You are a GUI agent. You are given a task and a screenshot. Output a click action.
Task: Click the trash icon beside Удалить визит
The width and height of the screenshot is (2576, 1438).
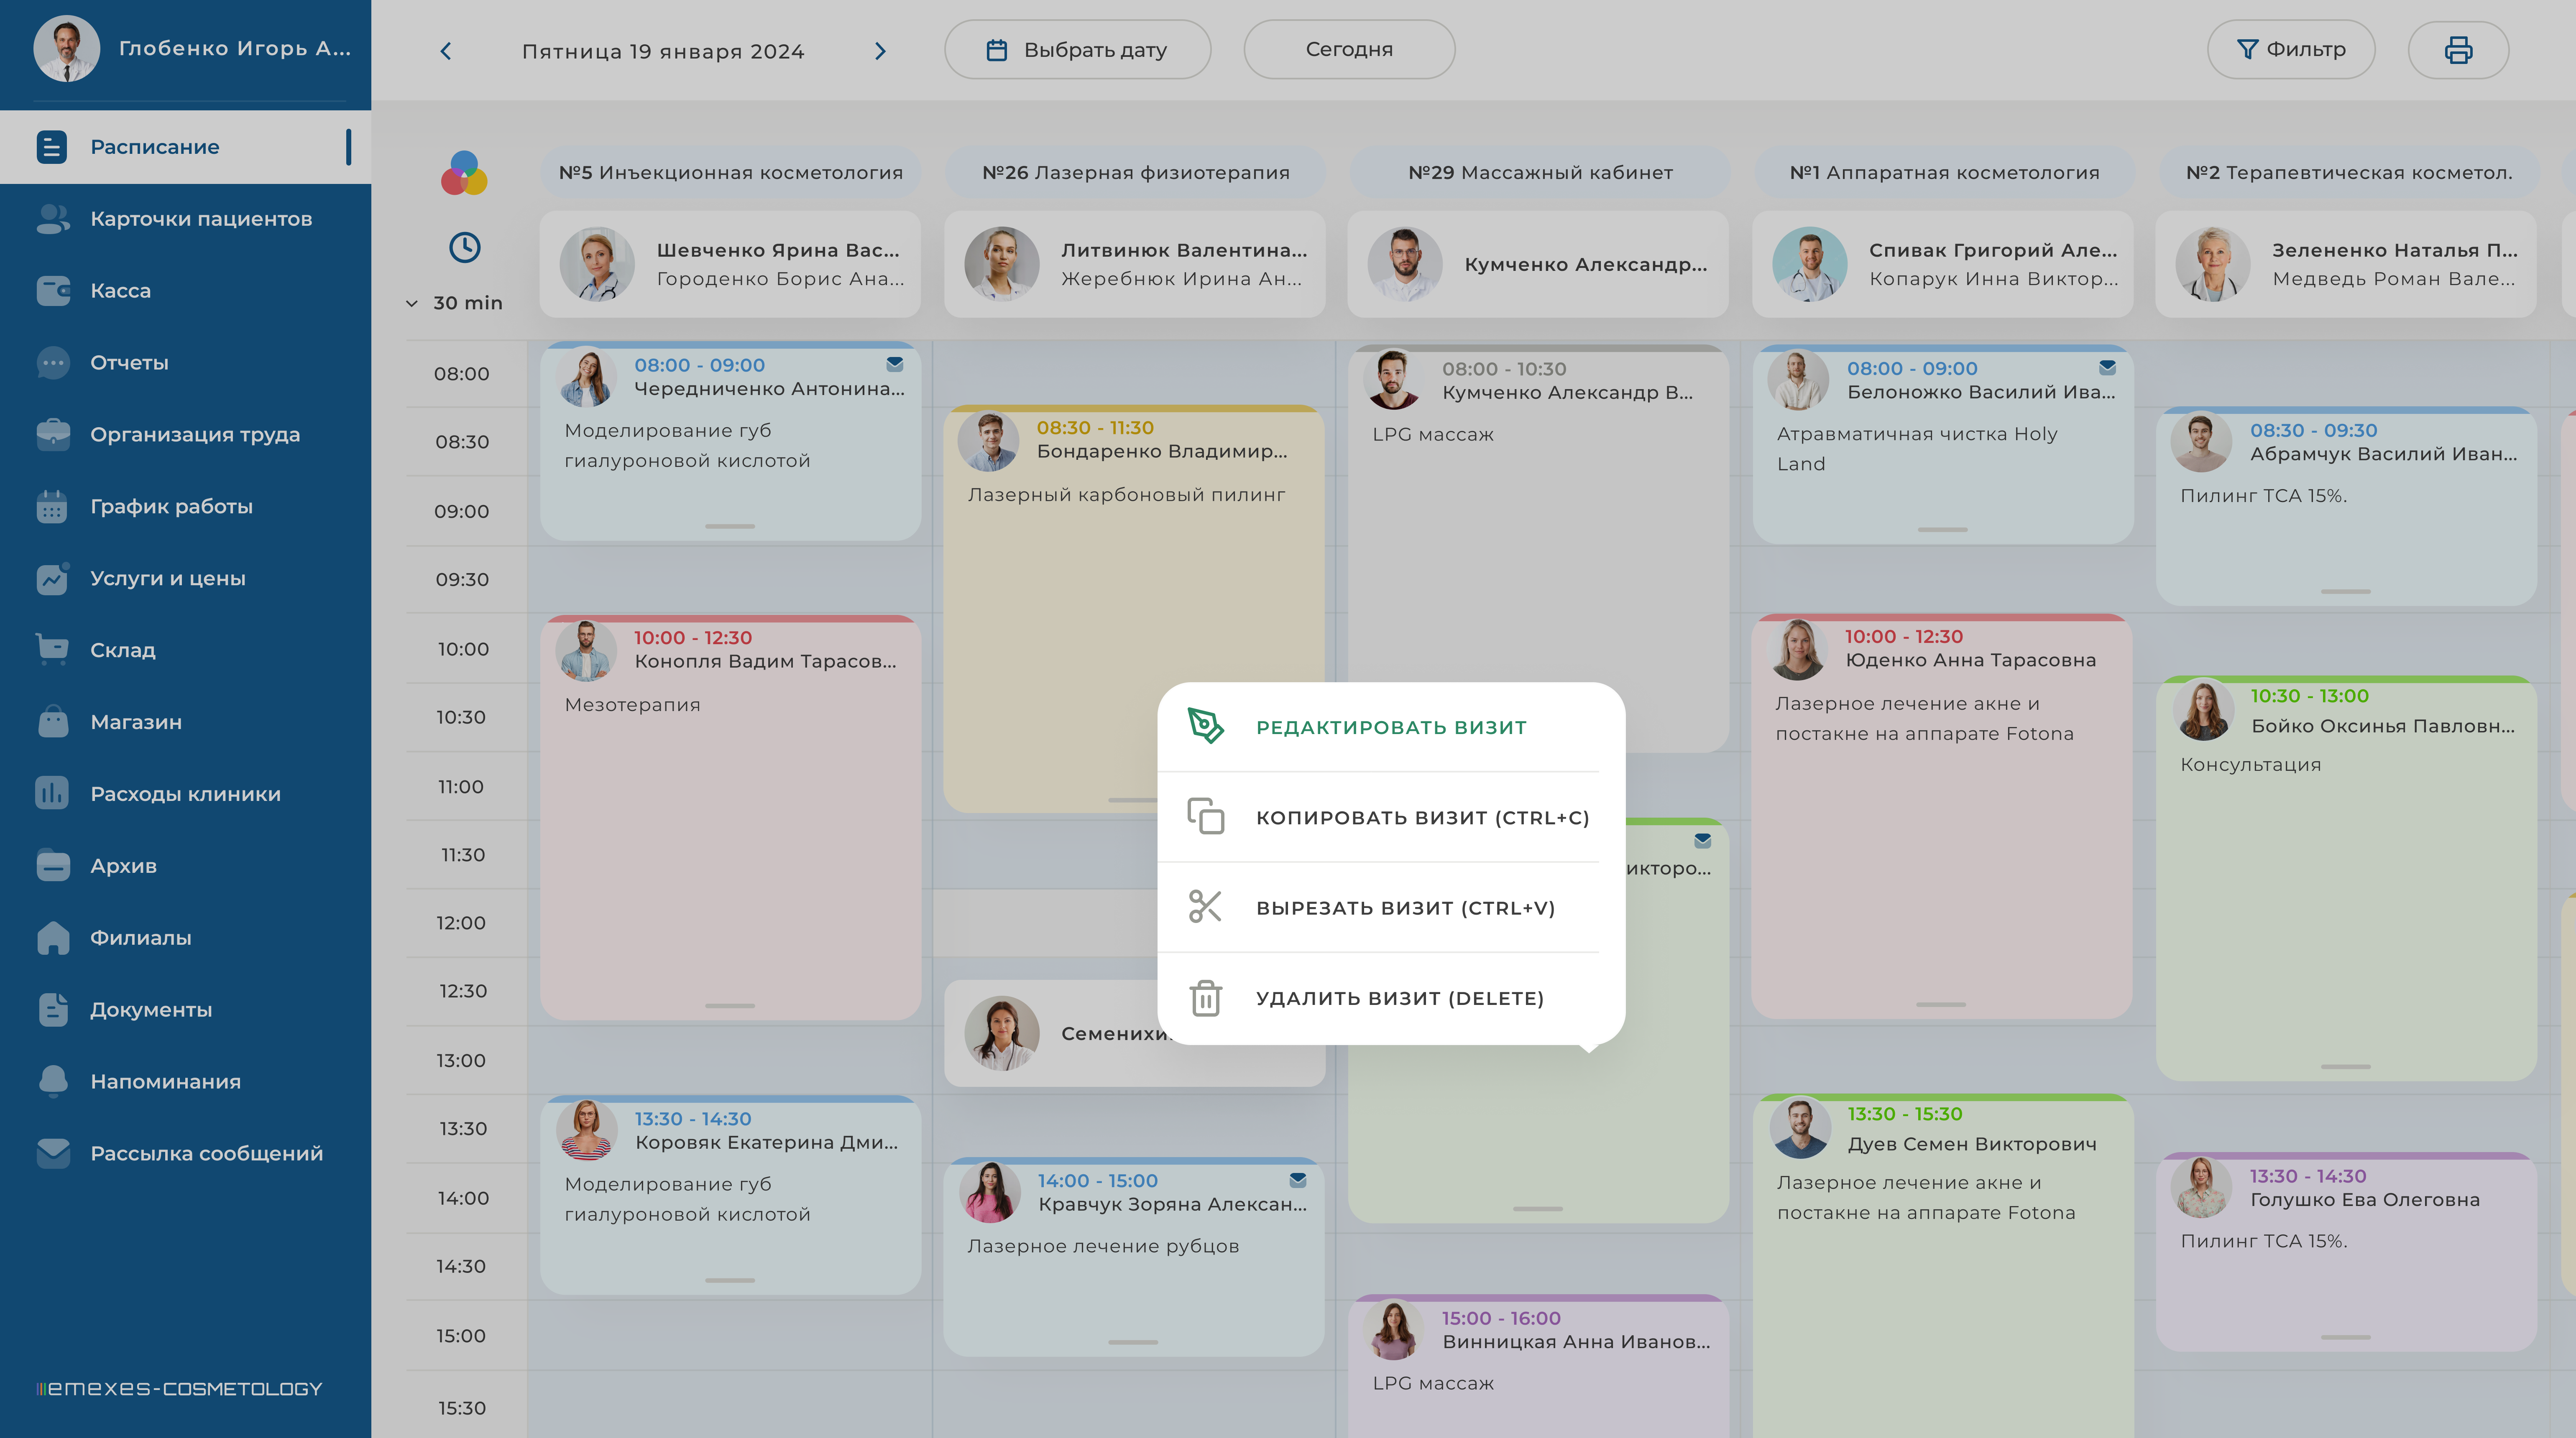pyautogui.click(x=1205, y=997)
